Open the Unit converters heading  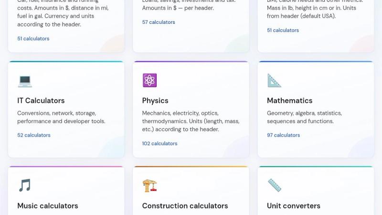tap(294, 206)
